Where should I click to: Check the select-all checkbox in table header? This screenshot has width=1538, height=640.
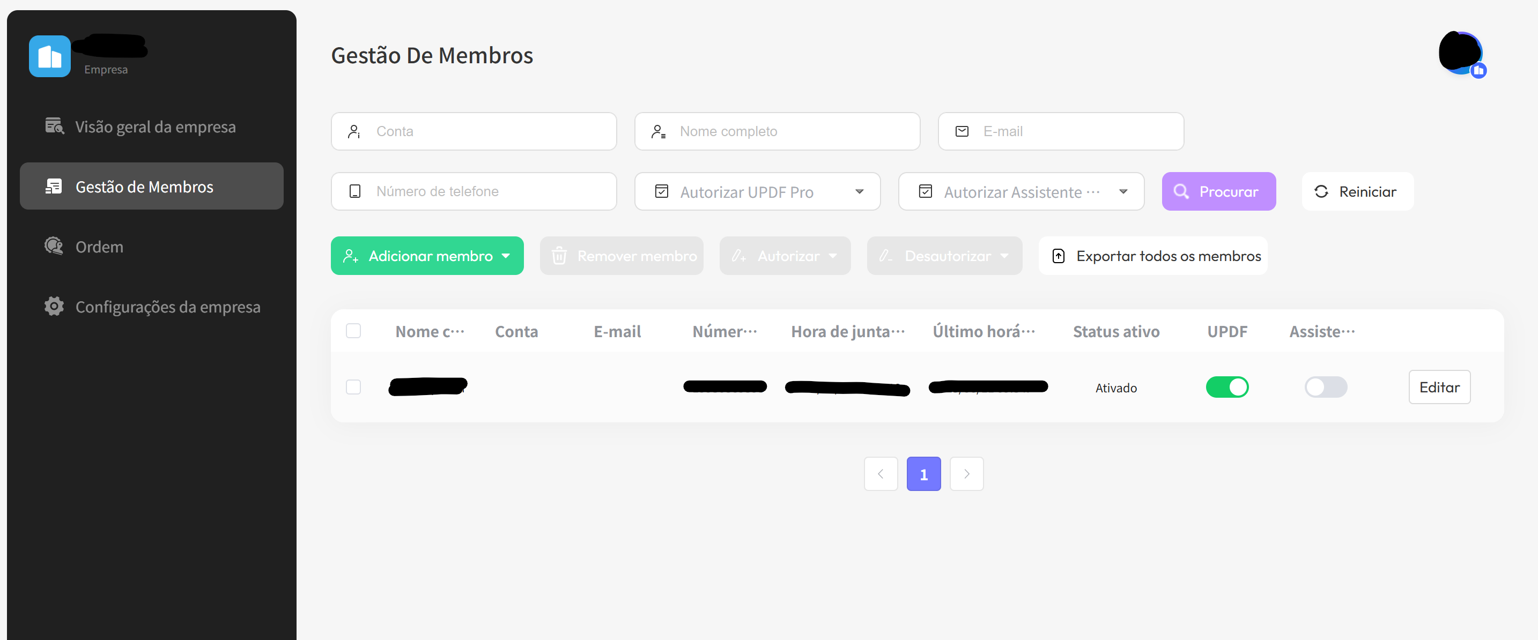[353, 331]
